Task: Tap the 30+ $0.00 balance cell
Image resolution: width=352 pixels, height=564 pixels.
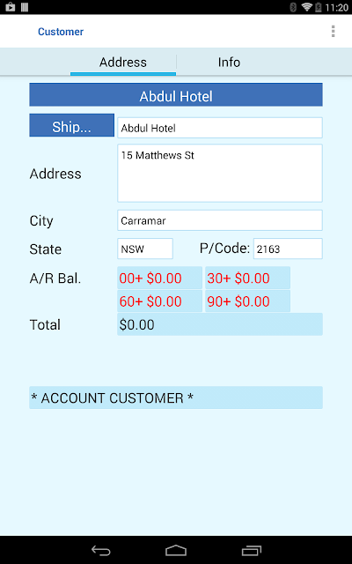Action: pos(247,278)
